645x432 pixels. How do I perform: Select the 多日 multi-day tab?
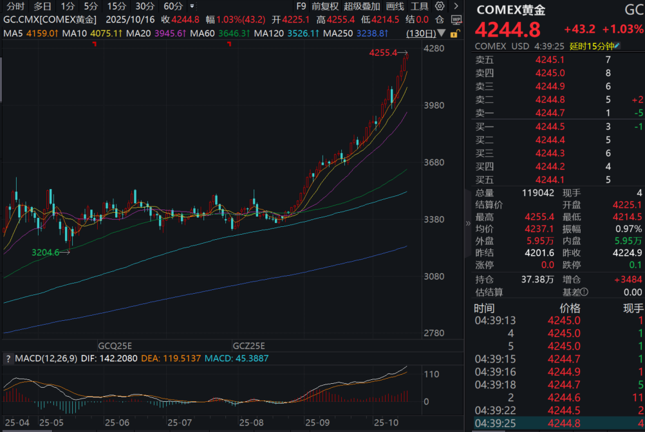coord(42,6)
